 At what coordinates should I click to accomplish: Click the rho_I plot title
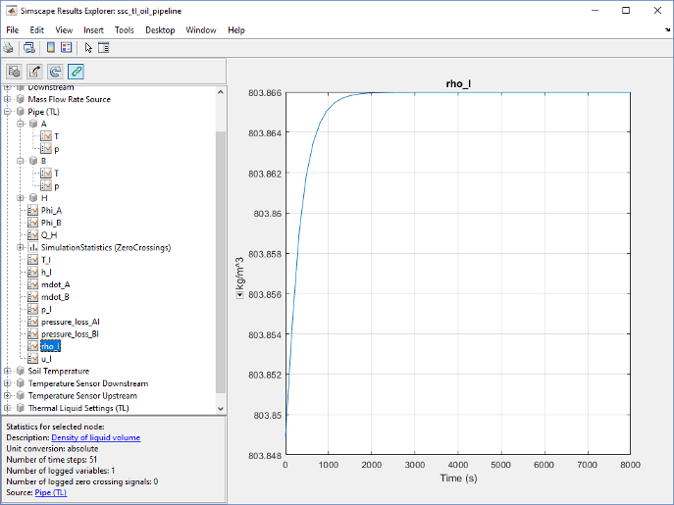[458, 83]
